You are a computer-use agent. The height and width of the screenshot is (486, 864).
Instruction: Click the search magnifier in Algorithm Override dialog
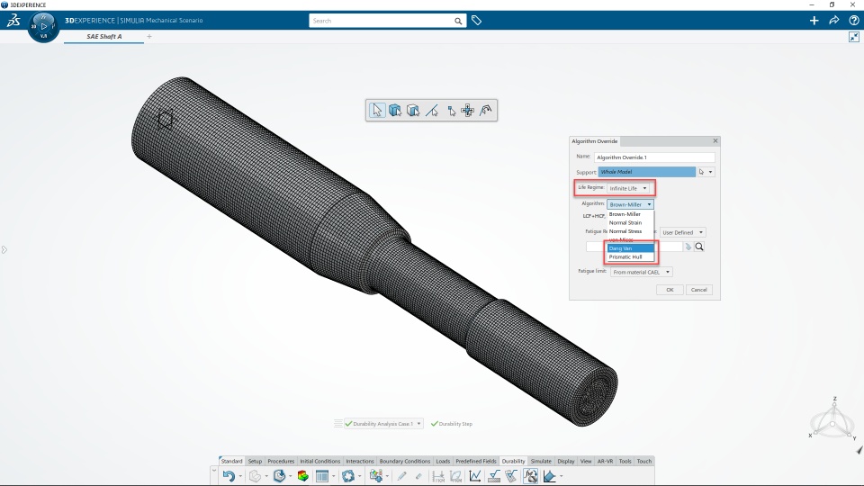pyautogui.click(x=699, y=247)
